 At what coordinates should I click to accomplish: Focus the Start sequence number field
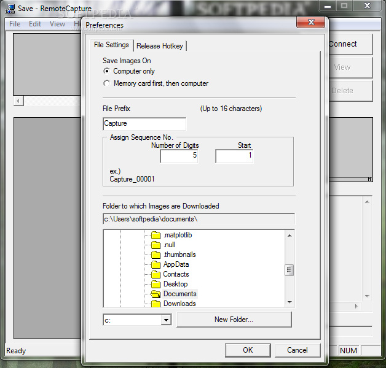(234, 156)
